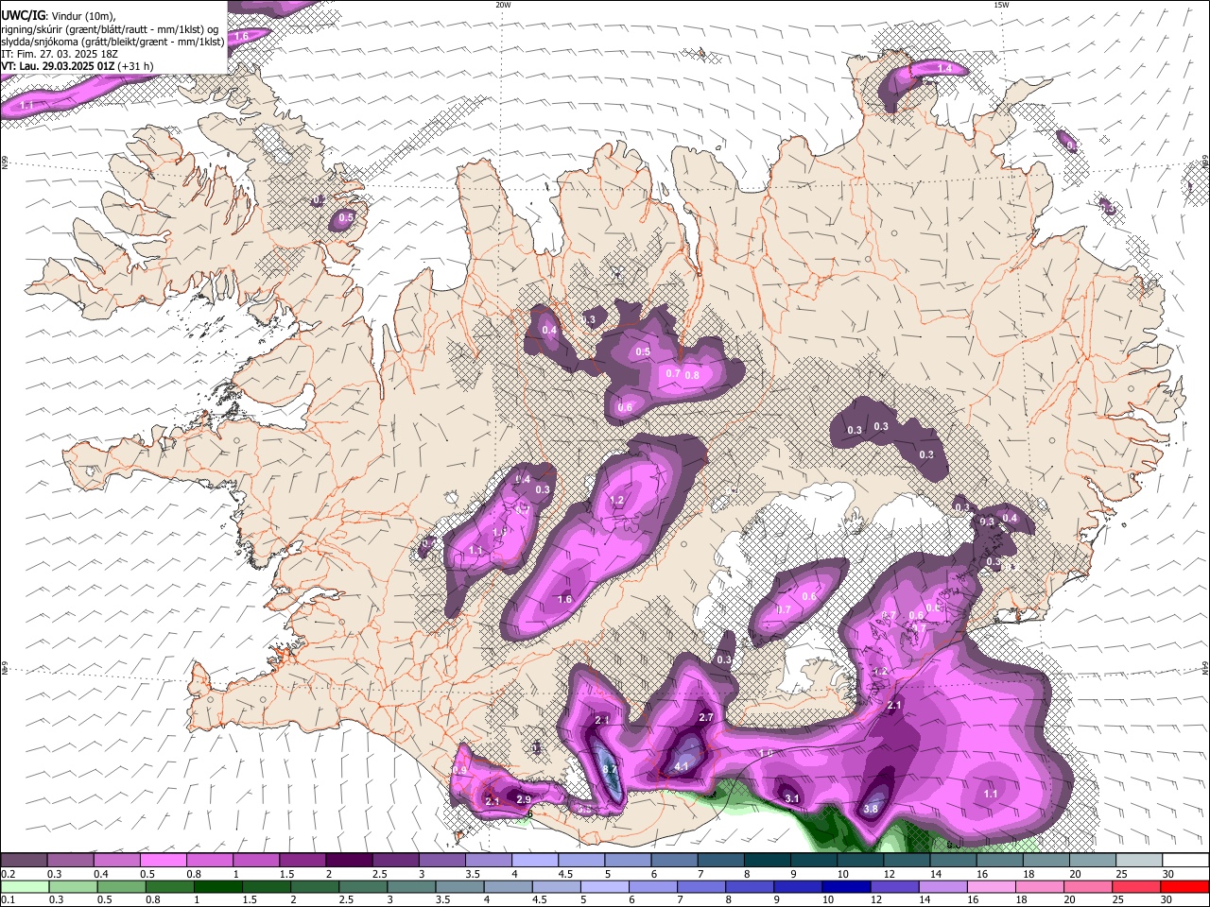Click the 3.8 precipitation value near the south coast

point(871,809)
